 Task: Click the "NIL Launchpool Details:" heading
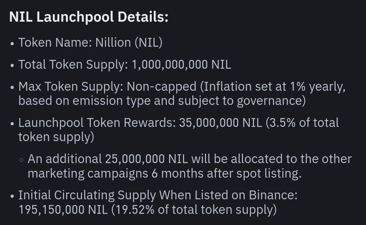point(88,17)
